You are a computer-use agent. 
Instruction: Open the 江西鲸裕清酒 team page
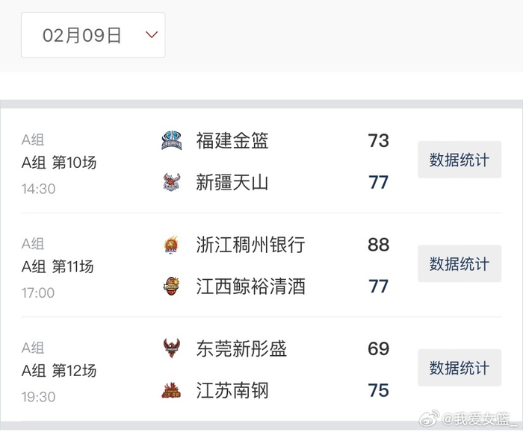pos(250,287)
